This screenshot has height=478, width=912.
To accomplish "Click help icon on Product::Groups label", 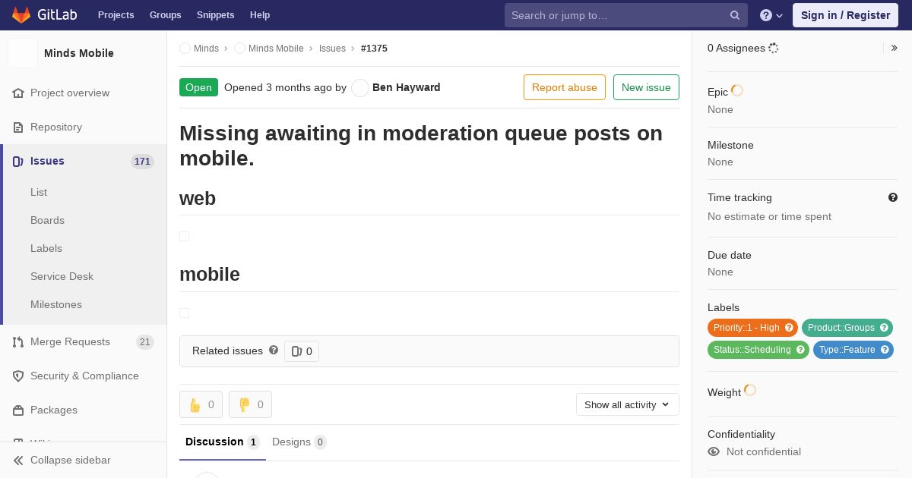I will pos(884,328).
